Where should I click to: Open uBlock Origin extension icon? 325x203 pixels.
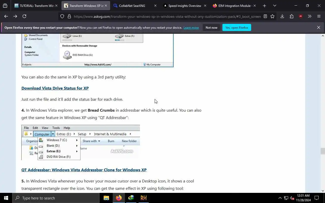click(x=301, y=16)
